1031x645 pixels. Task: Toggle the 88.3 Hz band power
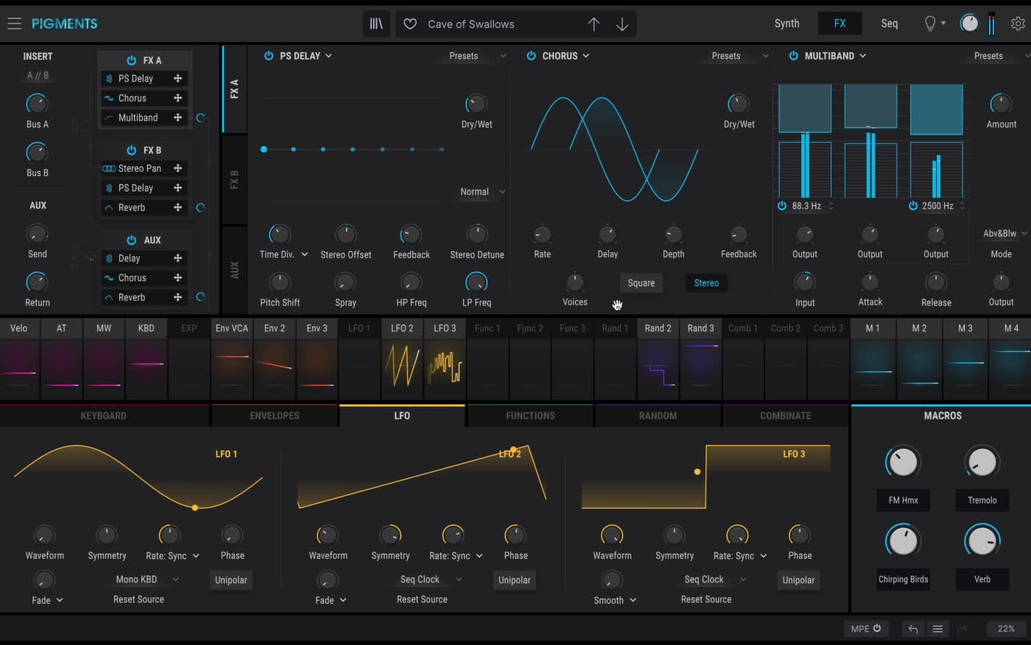click(782, 206)
